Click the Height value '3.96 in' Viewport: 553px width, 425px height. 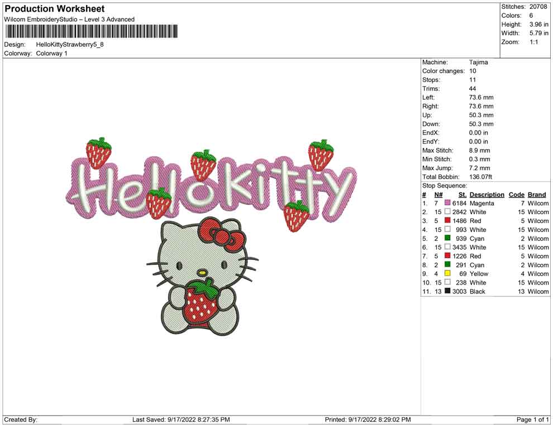[x=539, y=25]
